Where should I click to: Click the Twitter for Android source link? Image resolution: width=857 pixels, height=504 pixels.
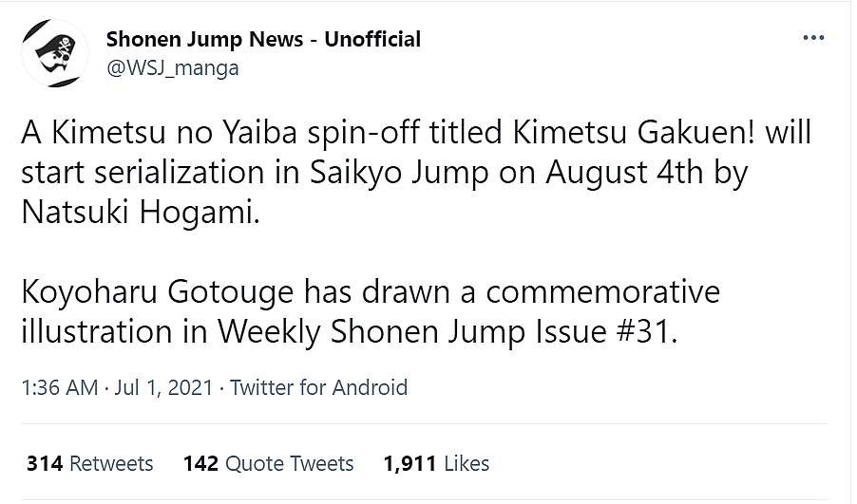318,387
